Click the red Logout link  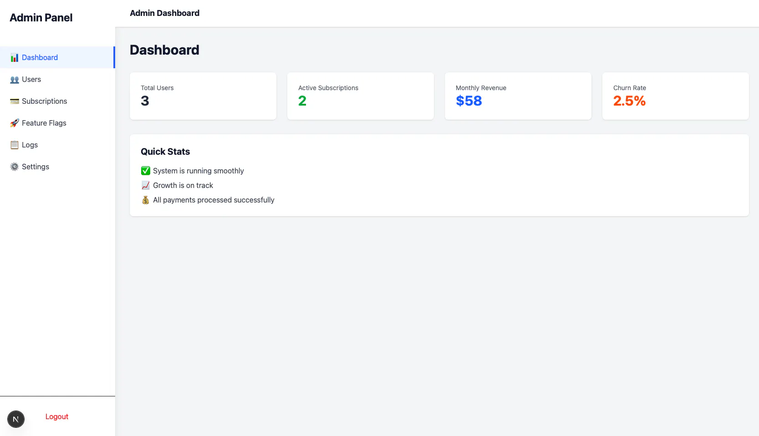[57, 416]
